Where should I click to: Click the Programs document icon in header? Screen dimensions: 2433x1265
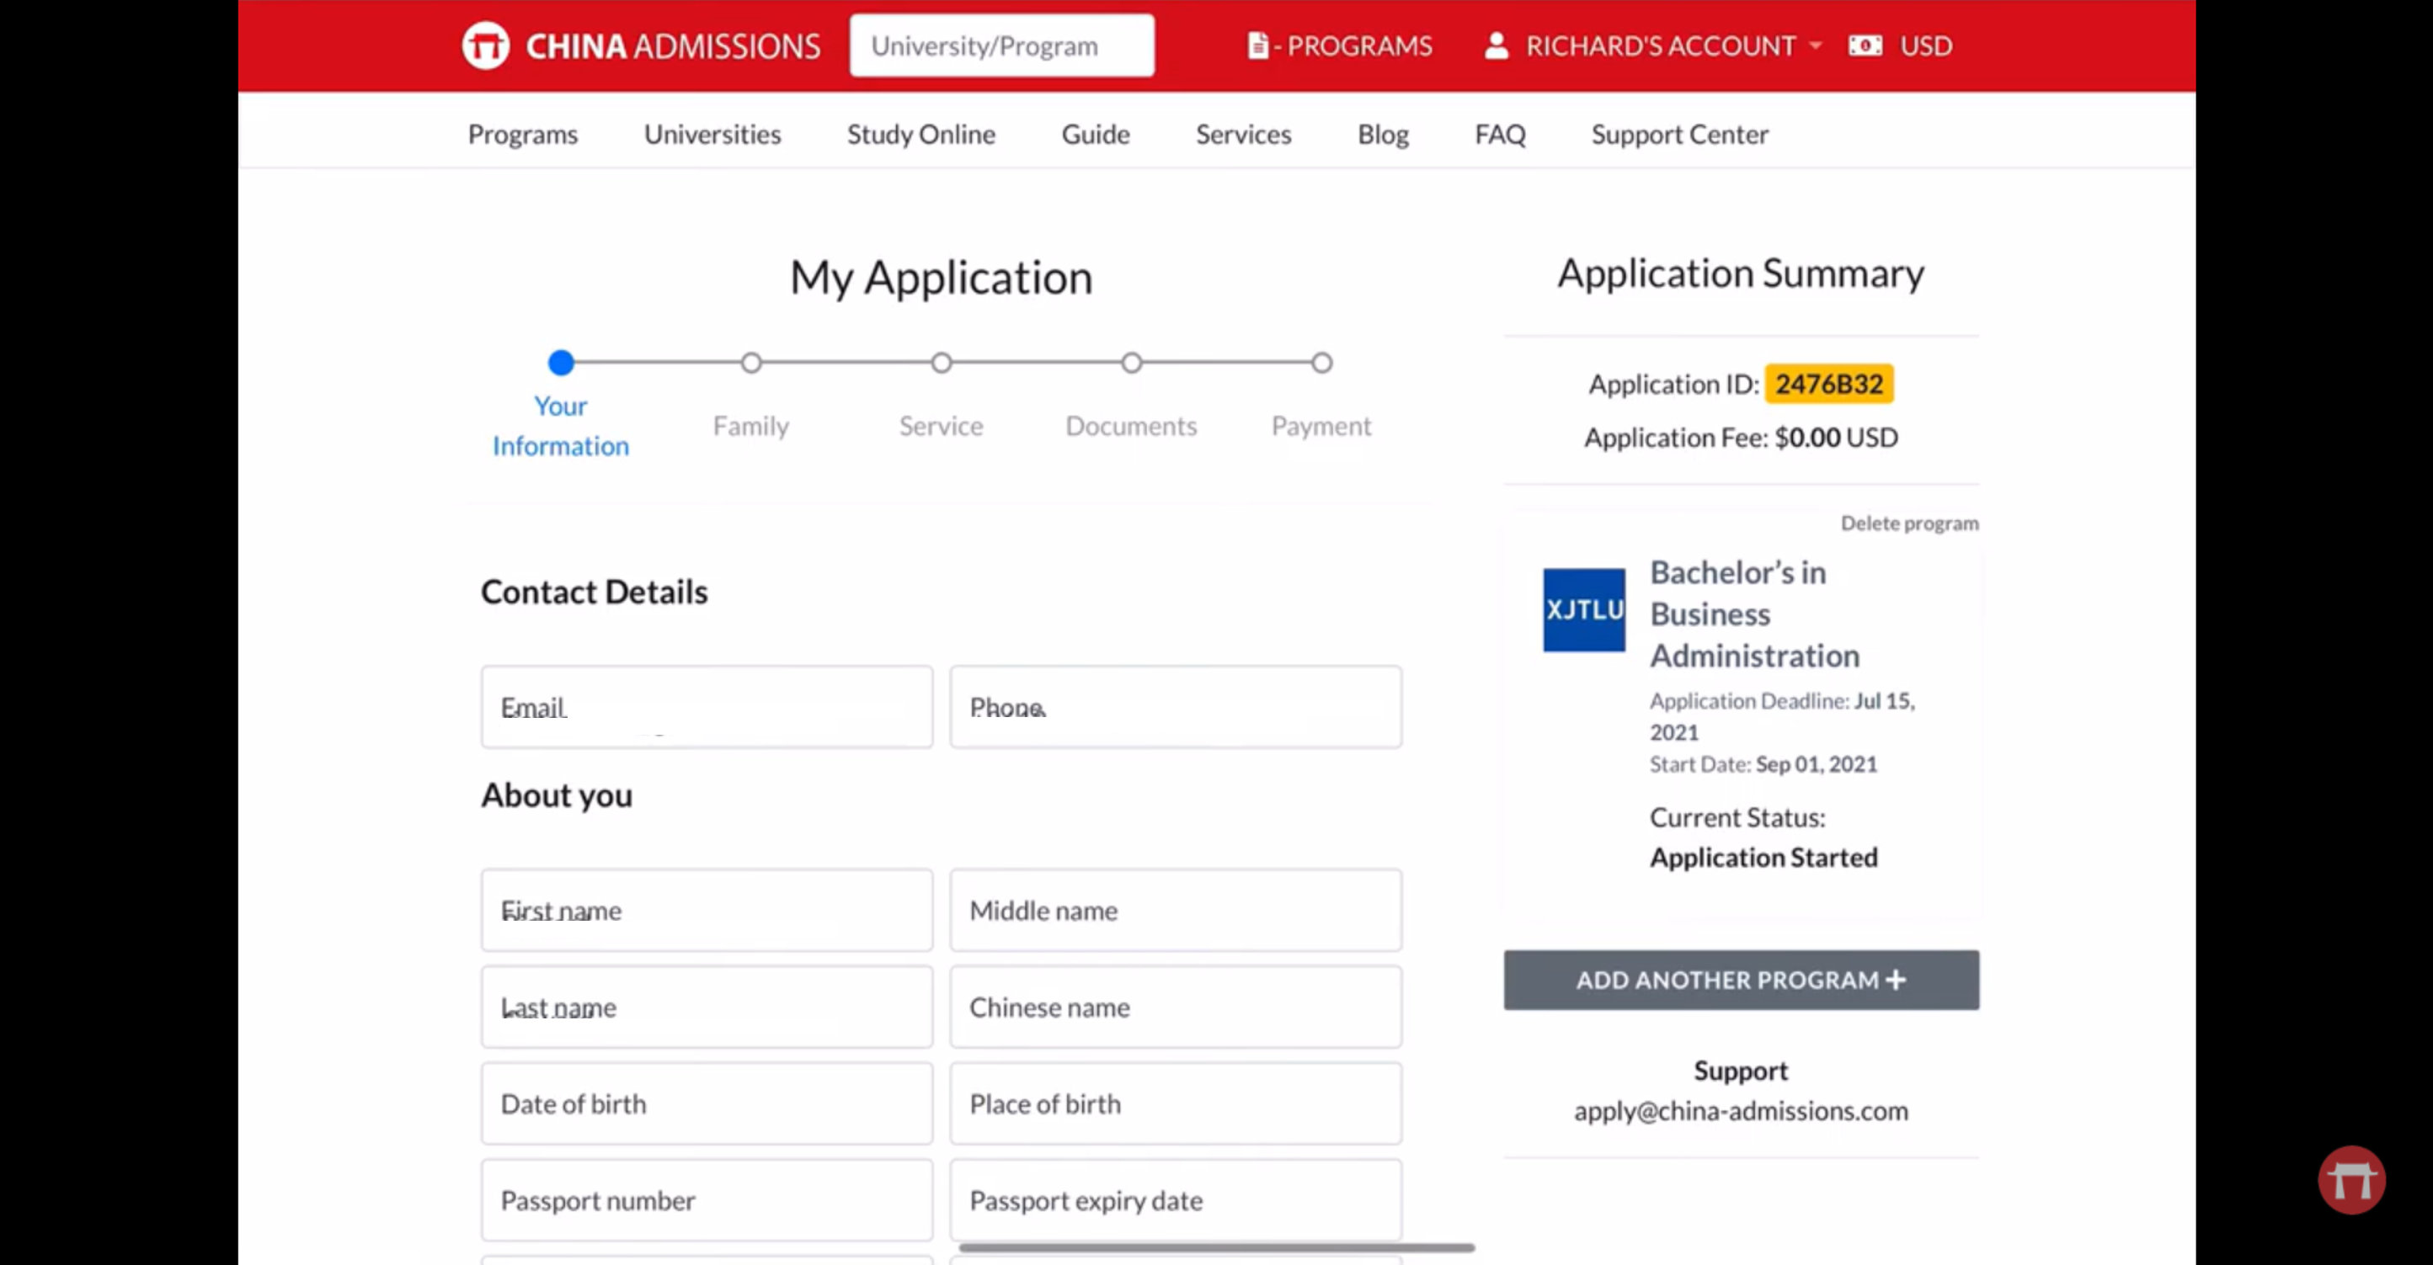(x=1257, y=45)
